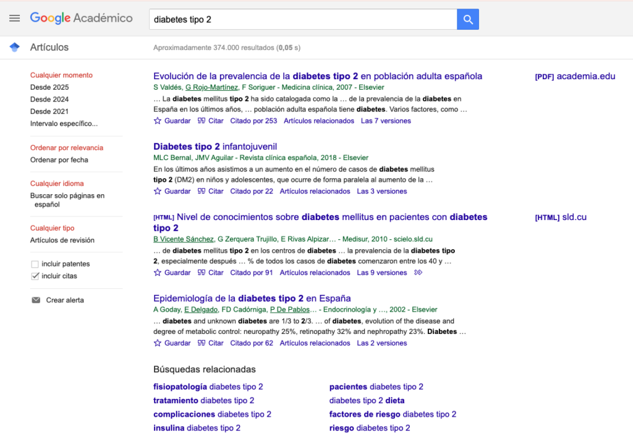Click the search magnifying glass button
This screenshot has width=633, height=439.
tap(468, 19)
